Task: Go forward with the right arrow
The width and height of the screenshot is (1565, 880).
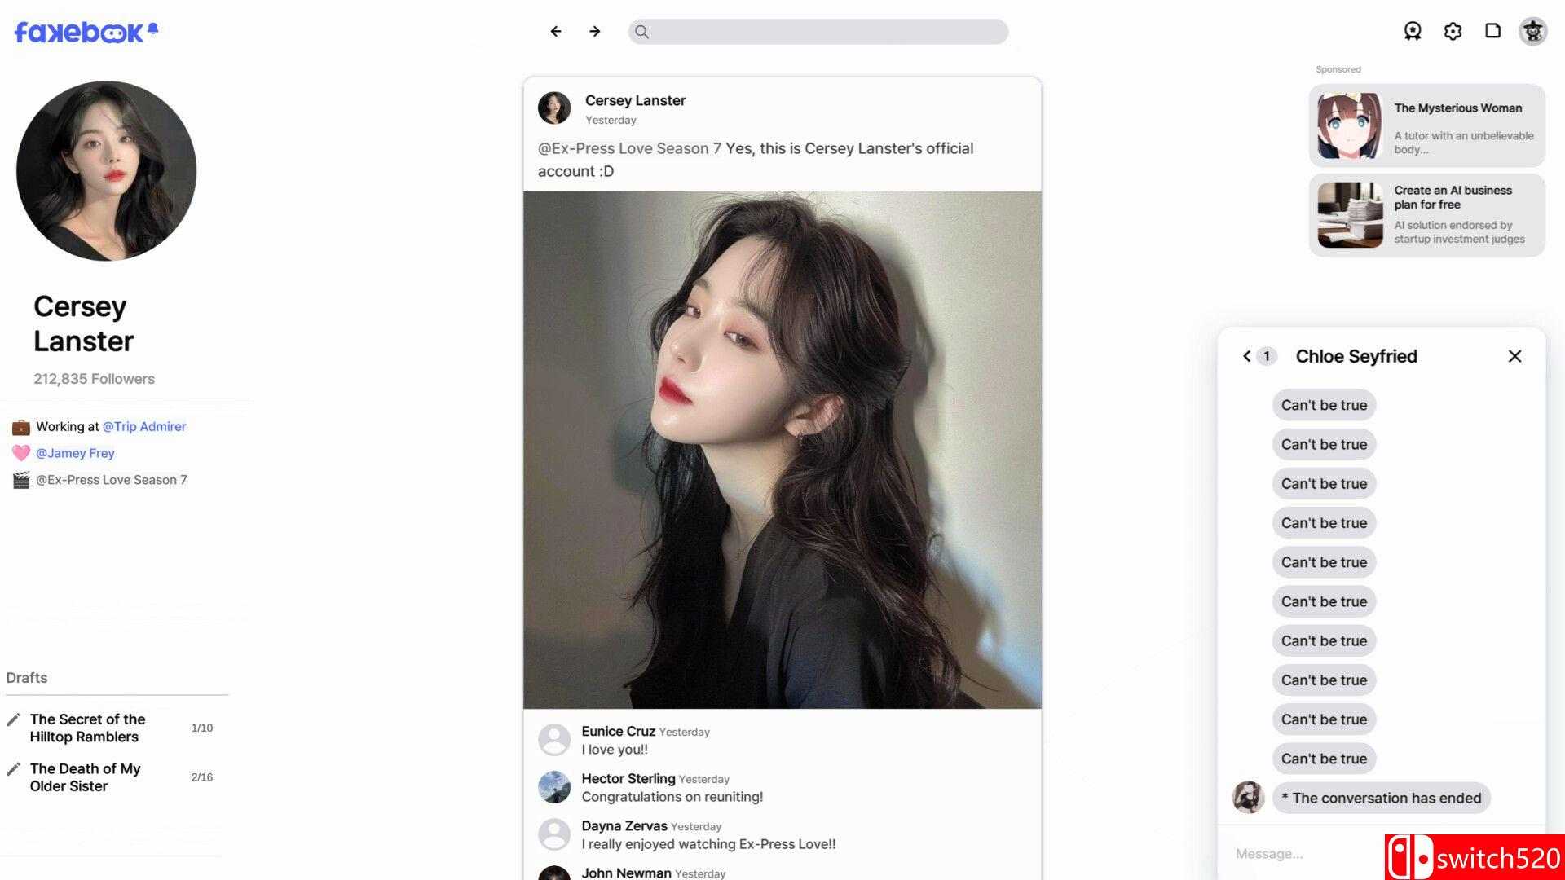Action: [595, 31]
